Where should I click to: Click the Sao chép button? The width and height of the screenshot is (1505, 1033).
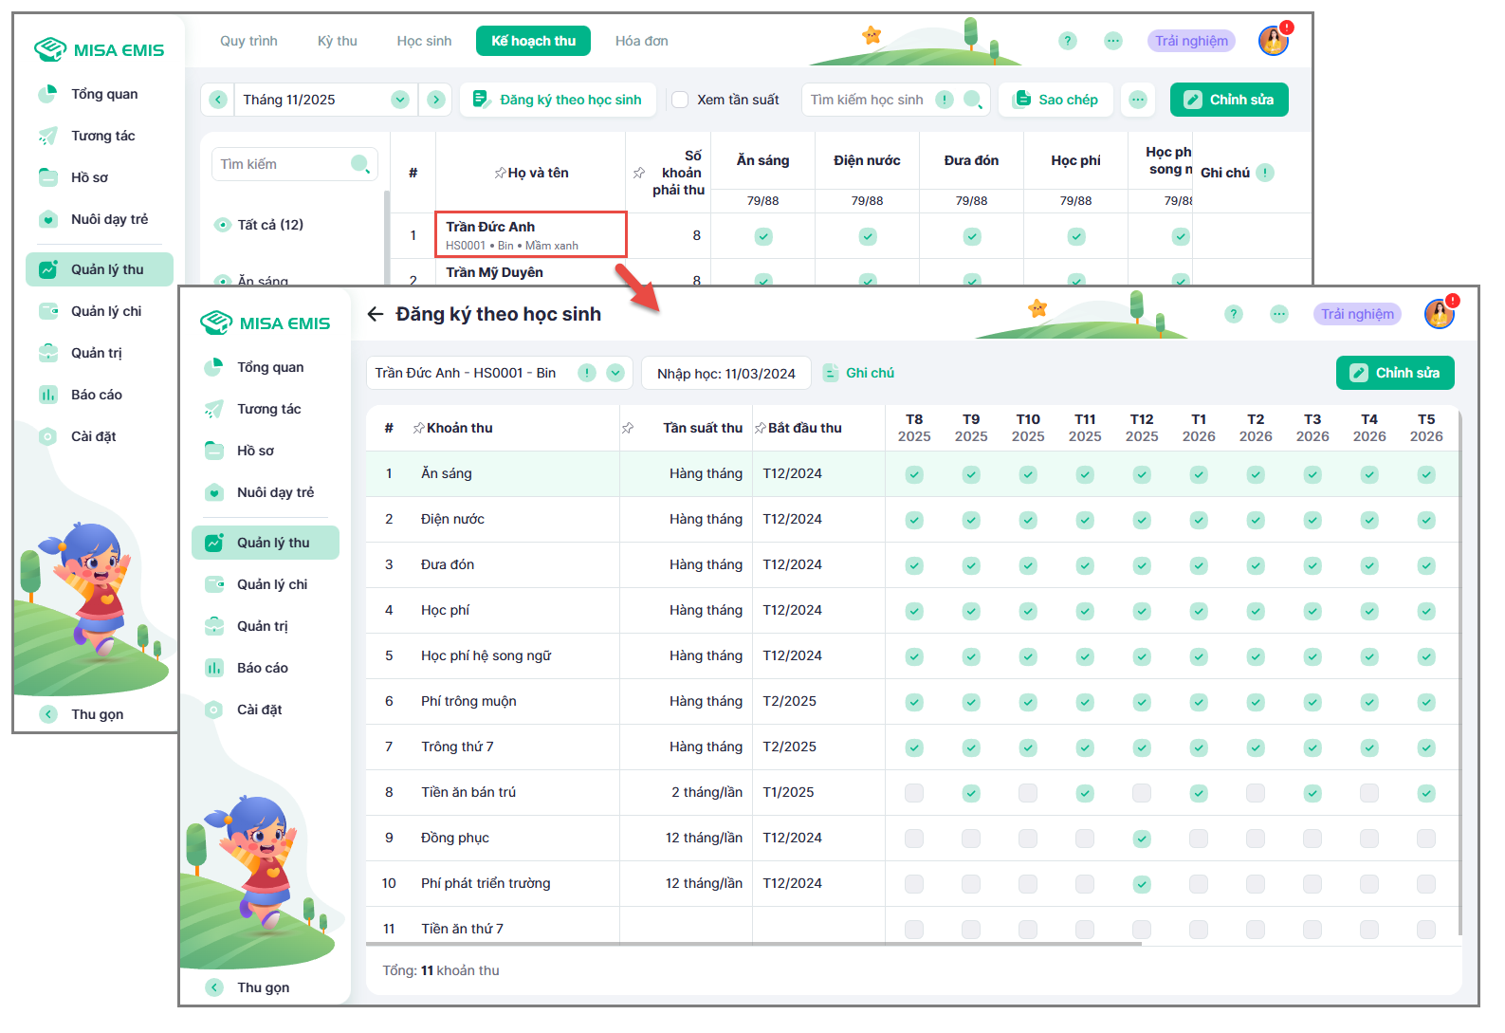pyautogui.click(x=1056, y=100)
